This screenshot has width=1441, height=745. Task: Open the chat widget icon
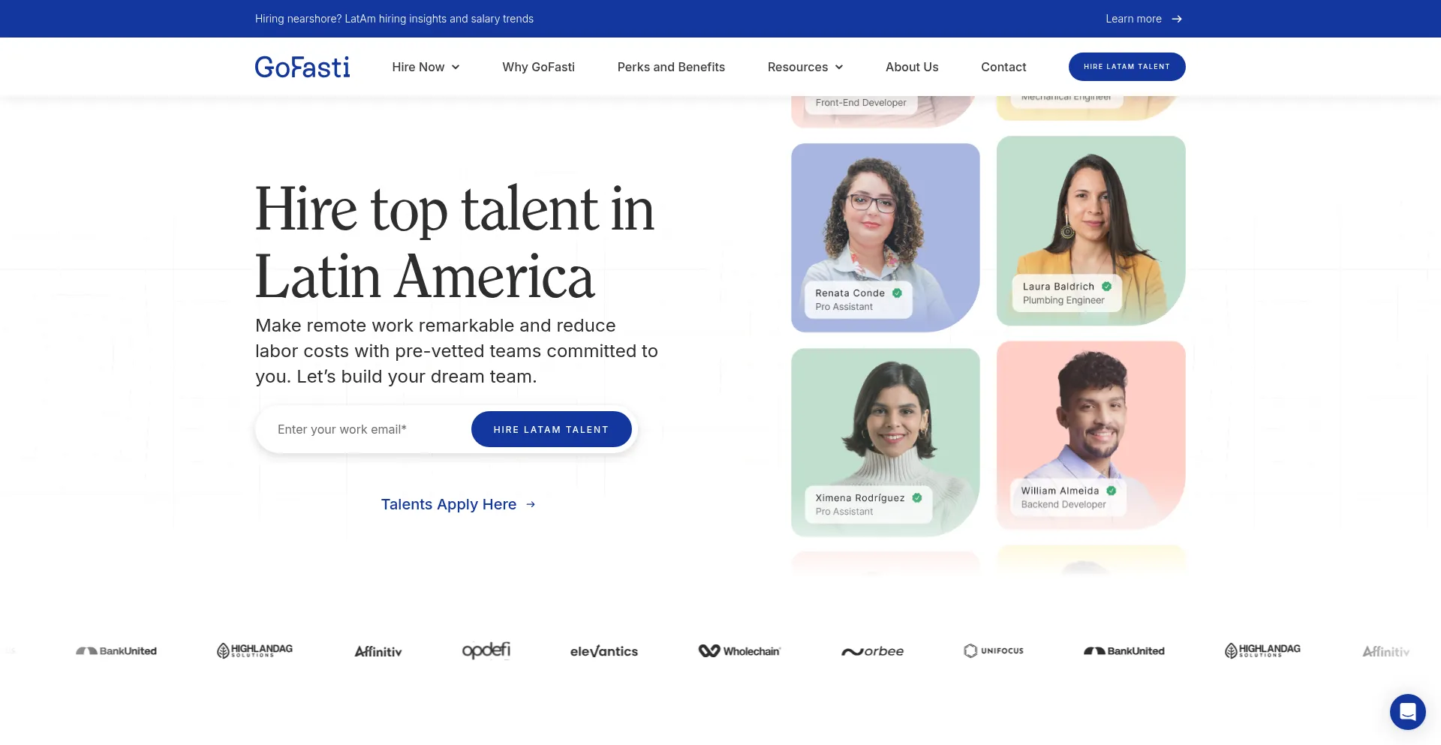click(1407, 711)
